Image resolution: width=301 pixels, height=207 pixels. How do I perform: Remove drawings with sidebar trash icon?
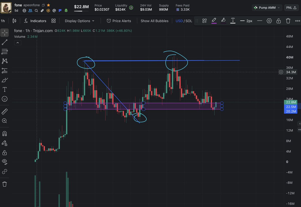pyautogui.click(x=5, y=184)
